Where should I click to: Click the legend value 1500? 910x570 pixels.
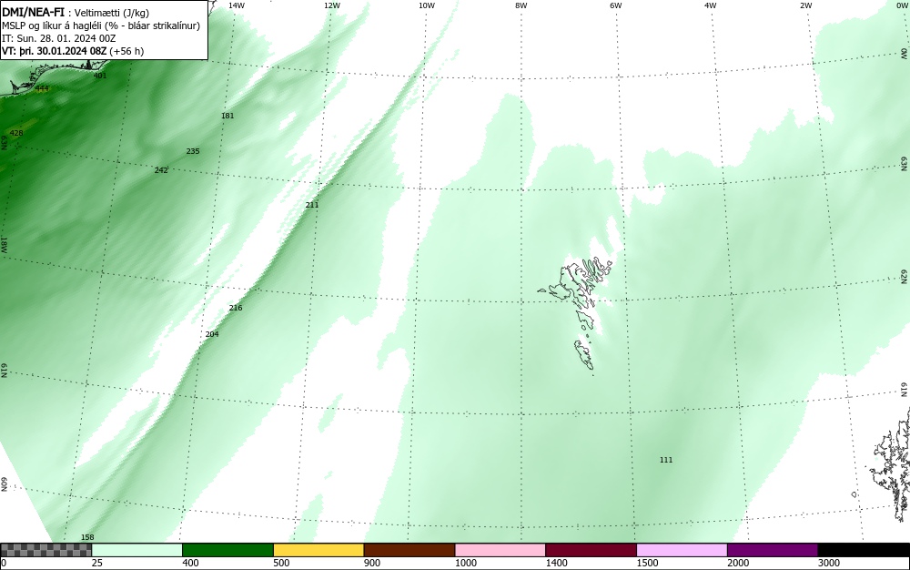(x=646, y=563)
